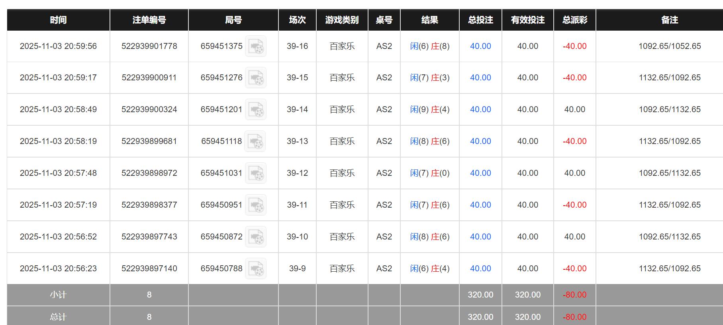Click the blue 40.00 amount for round 39-12
Viewport: 723px width, 325px height.
point(480,173)
